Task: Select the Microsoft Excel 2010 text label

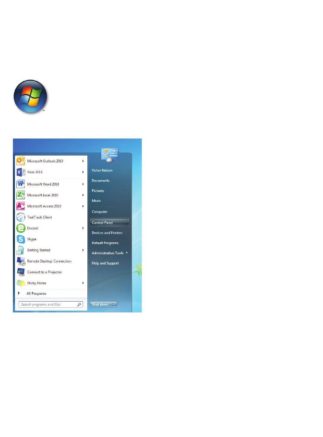Action: 43,195
